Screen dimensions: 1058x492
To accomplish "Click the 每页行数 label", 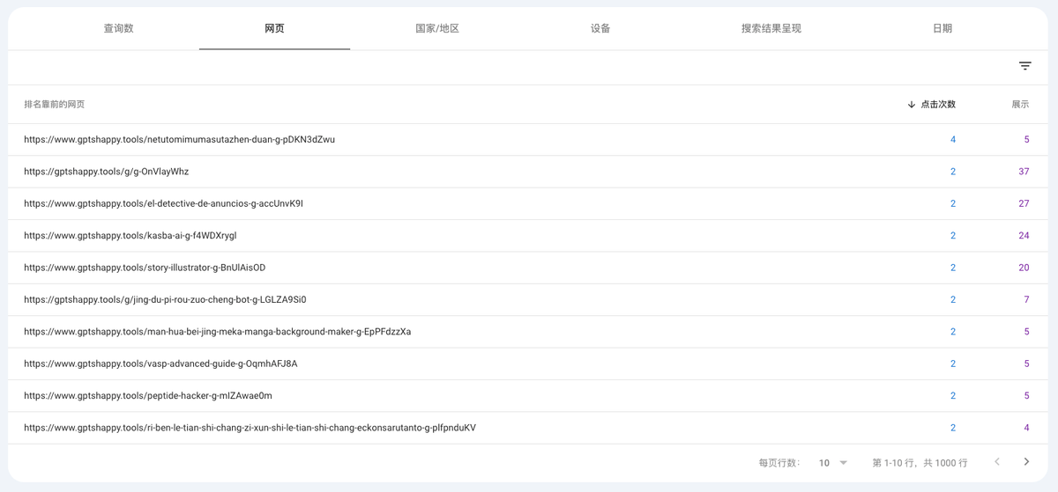I will tap(779, 463).
